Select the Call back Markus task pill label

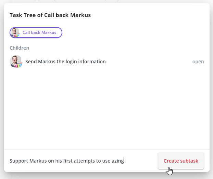[x=39, y=33]
